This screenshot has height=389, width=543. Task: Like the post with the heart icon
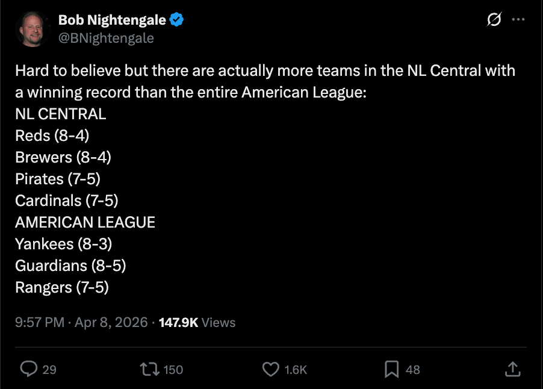pyautogui.click(x=272, y=369)
